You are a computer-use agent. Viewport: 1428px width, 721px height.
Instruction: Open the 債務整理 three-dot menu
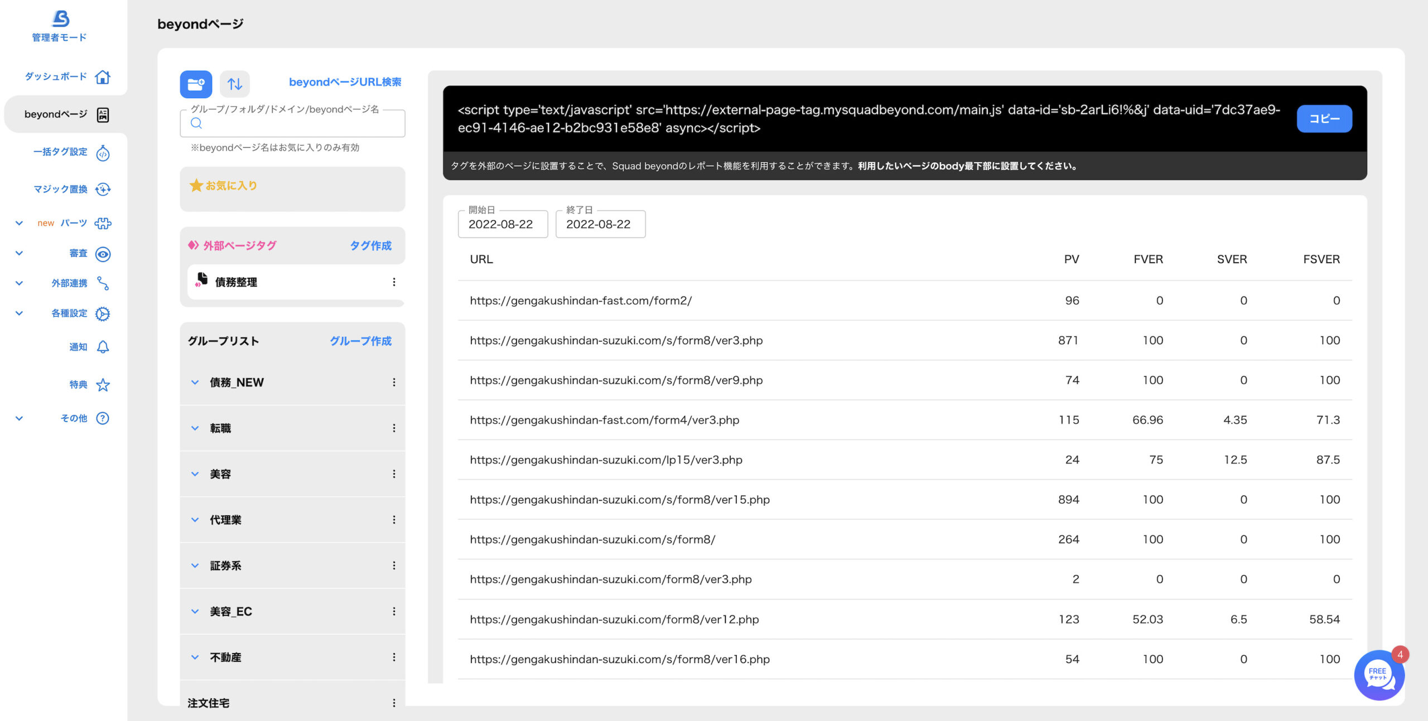click(394, 282)
